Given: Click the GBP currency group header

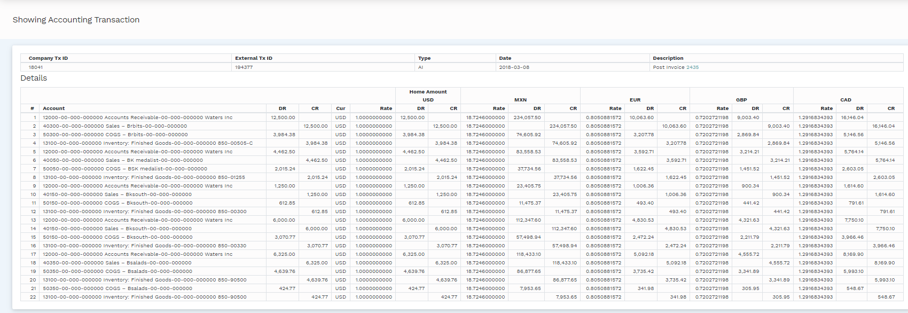Looking at the screenshot, I should tap(741, 100).
